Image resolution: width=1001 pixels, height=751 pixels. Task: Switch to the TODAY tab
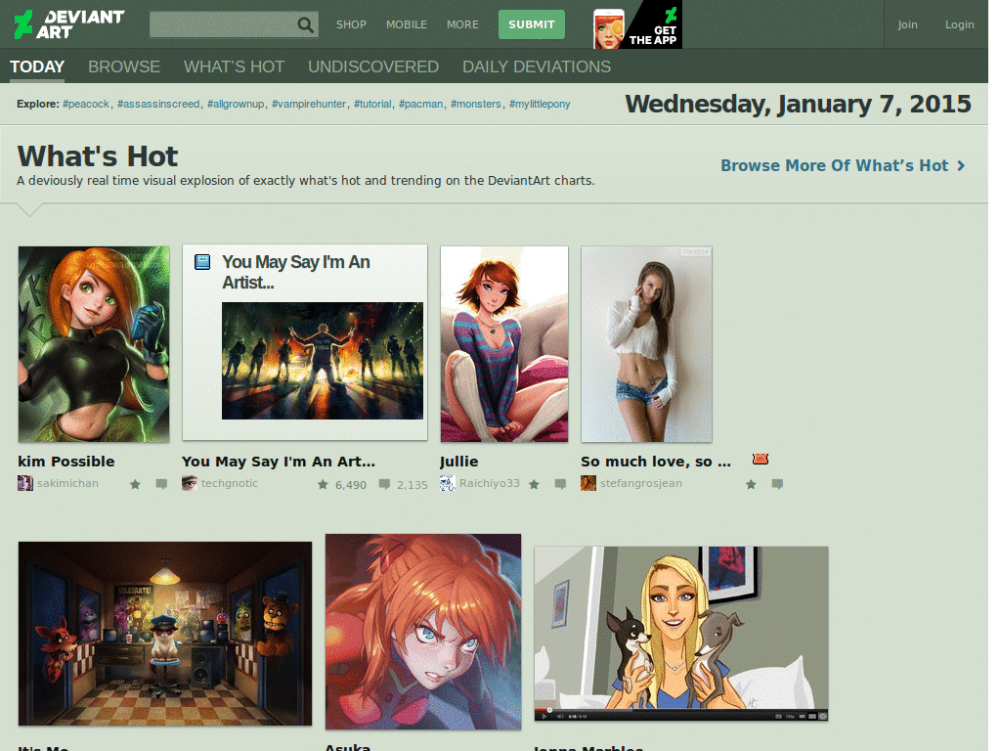coord(37,66)
